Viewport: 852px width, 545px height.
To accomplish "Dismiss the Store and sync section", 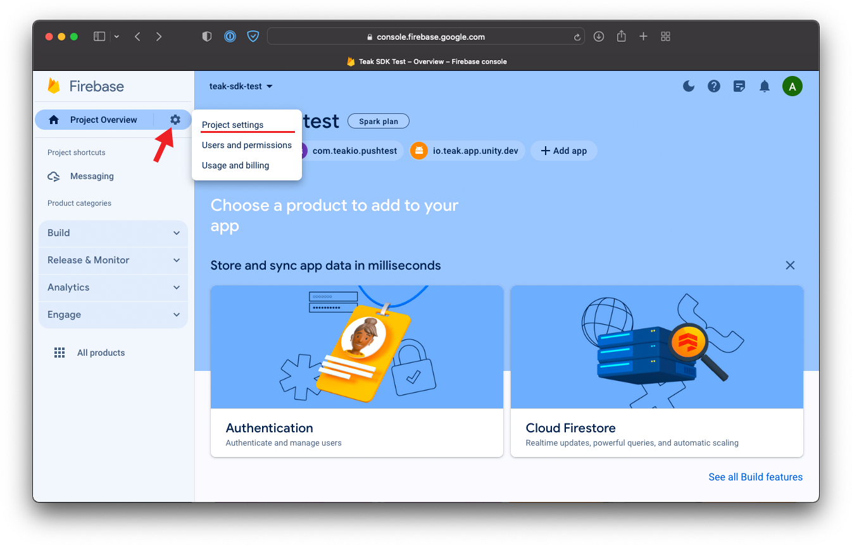I will [x=790, y=265].
